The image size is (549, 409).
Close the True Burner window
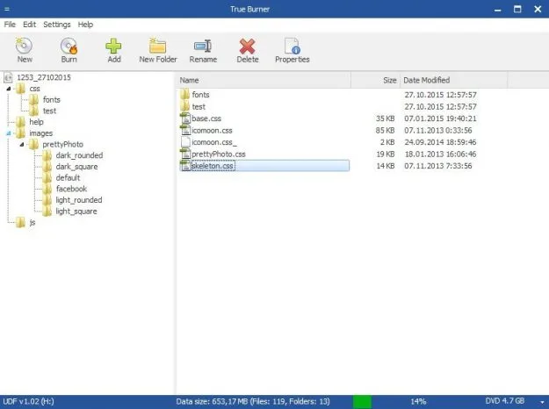[538, 9]
